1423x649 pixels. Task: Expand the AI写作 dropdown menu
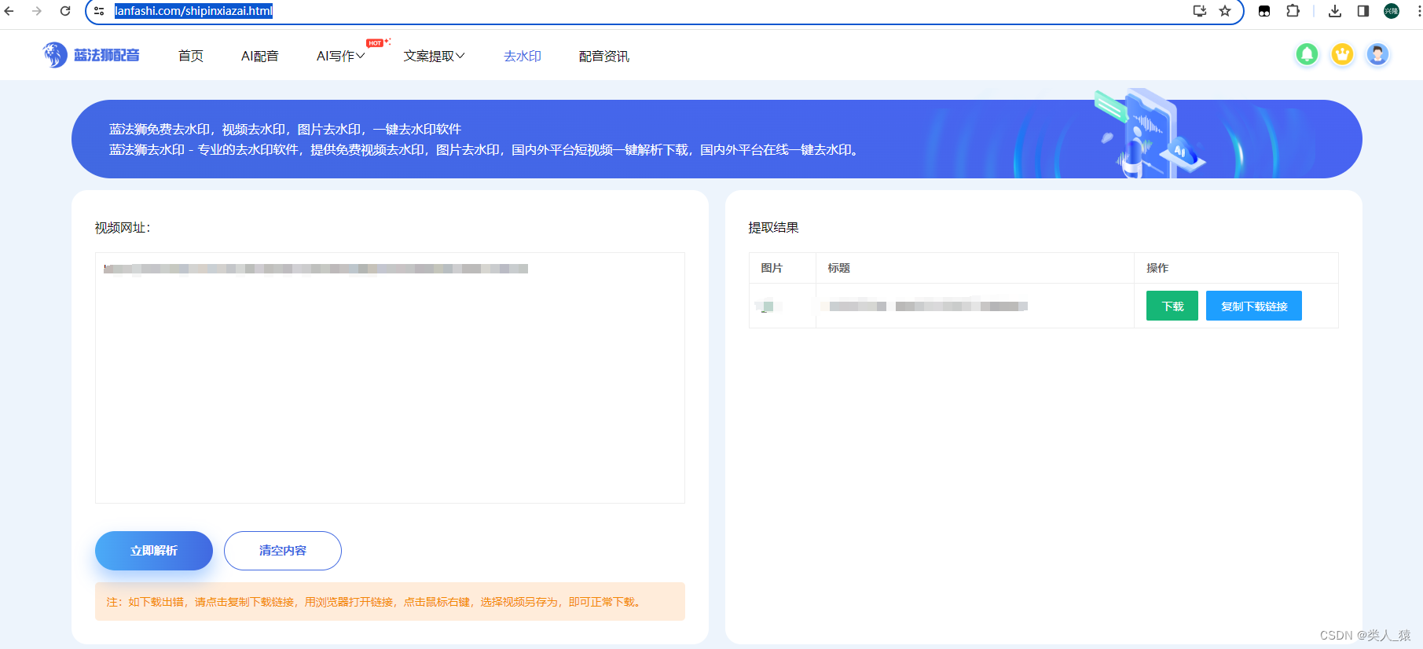click(x=341, y=56)
